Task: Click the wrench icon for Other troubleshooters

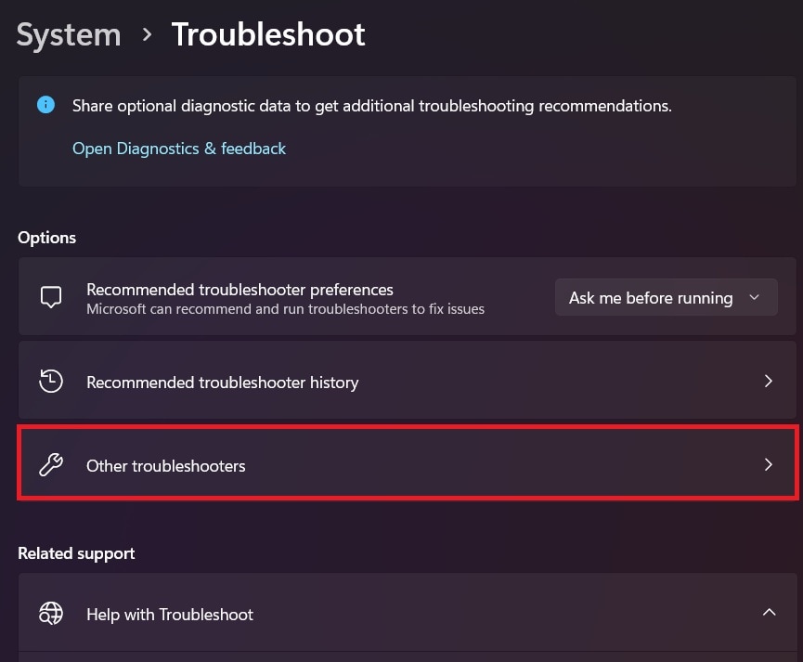Action: coord(51,465)
